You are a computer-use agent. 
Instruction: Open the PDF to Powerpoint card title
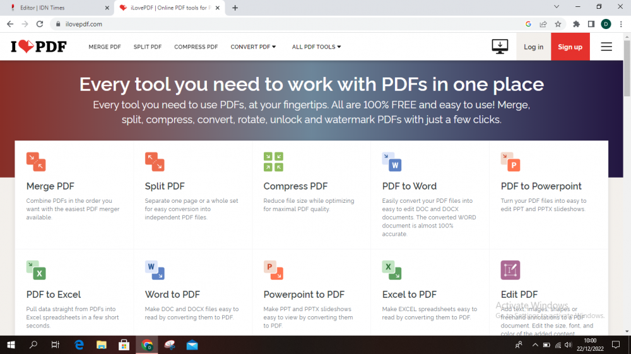541,186
